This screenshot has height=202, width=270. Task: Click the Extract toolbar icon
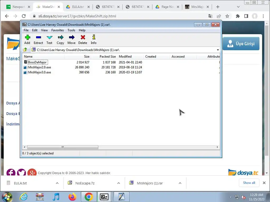point(38,40)
